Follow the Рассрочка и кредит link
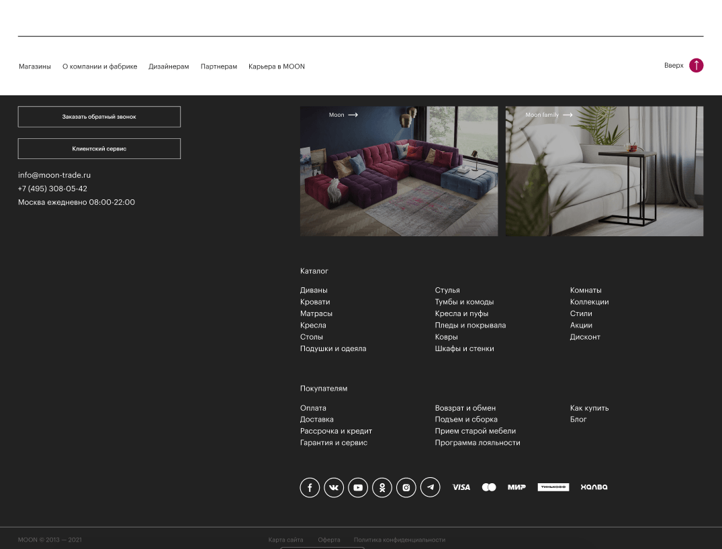The width and height of the screenshot is (722, 549). click(x=336, y=431)
